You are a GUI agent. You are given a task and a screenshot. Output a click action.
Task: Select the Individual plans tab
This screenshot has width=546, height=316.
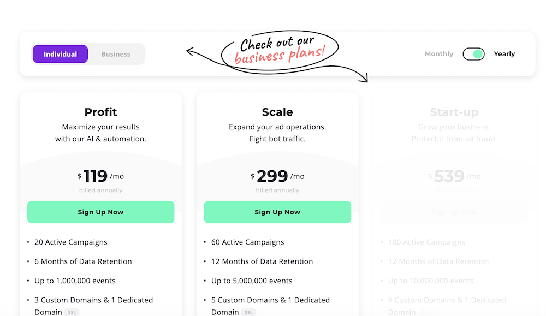[60, 54]
